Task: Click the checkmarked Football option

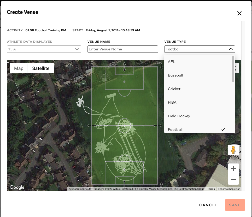Action: coord(175,130)
